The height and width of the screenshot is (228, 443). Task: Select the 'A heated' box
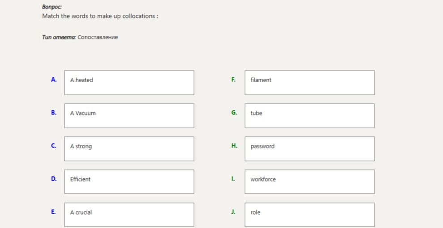[129, 83]
